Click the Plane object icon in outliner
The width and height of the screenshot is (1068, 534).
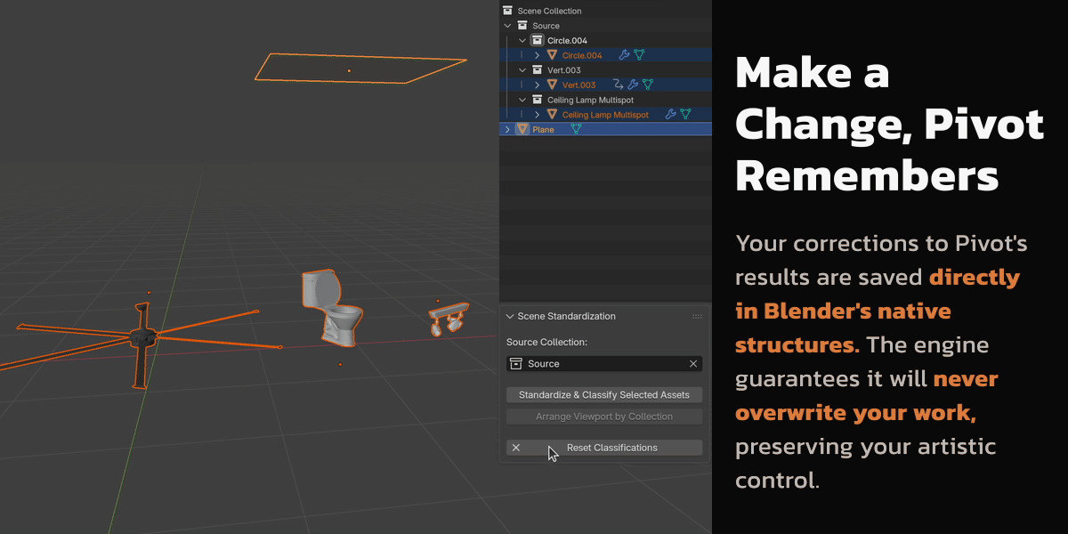tap(522, 129)
